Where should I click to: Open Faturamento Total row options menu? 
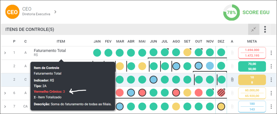coord(271,53)
